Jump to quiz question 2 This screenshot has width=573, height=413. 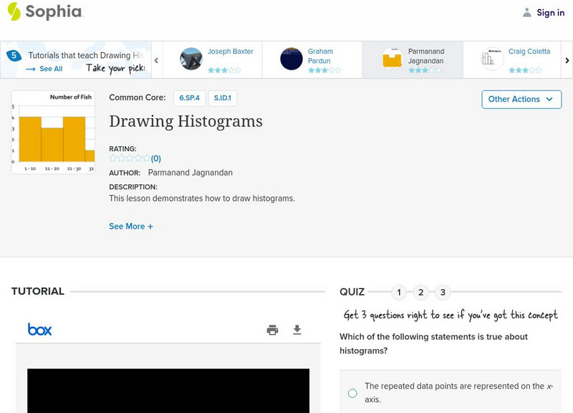pos(421,292)
